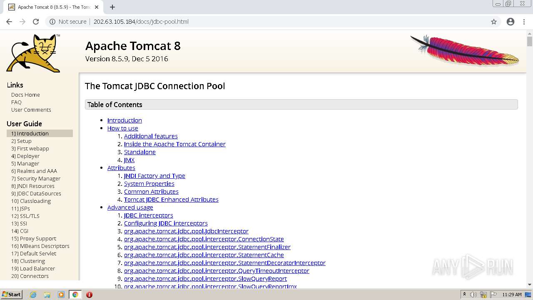Open 12) SSL/TLS page
Image resolution: width=533 pixels, height=300 pixels.
coord(25,216)
